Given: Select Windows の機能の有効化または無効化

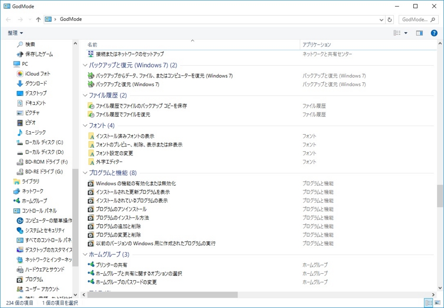Looking at the screenshot, I should [136, 184].
